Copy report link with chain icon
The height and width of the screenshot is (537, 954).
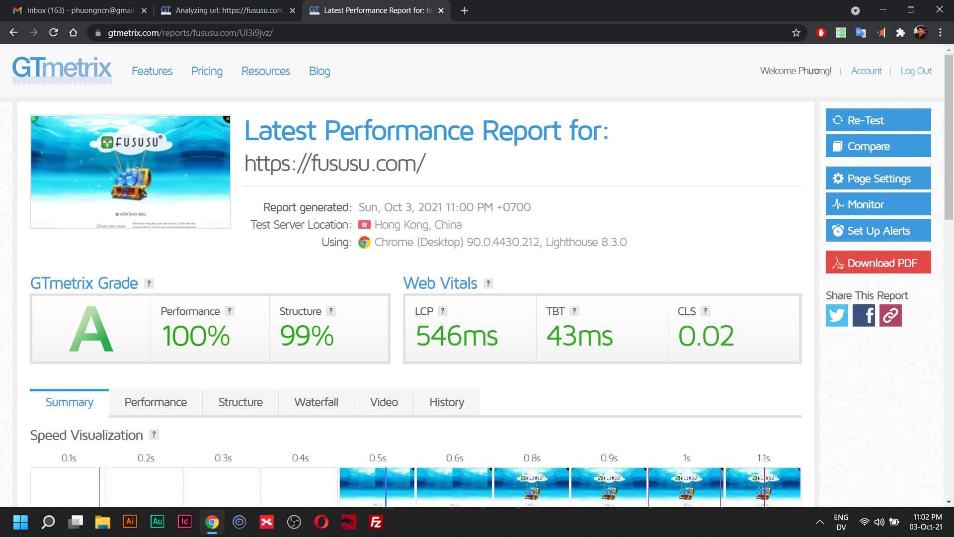[x=890, y=315]
